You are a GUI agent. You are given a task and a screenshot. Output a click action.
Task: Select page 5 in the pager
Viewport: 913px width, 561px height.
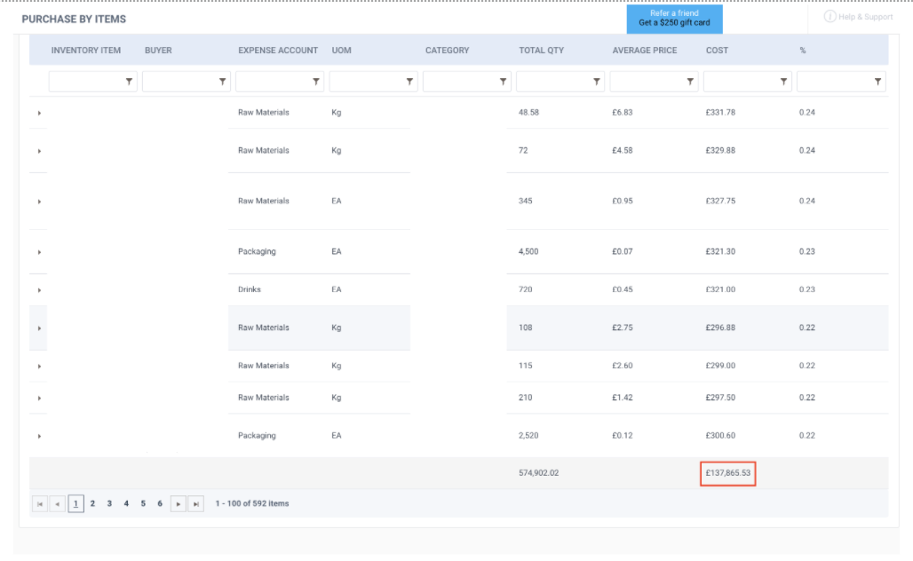tap(143, 504)
